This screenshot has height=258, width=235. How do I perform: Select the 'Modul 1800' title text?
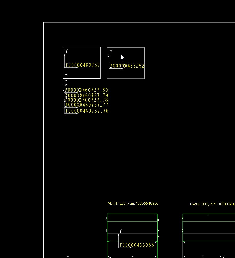212,204
